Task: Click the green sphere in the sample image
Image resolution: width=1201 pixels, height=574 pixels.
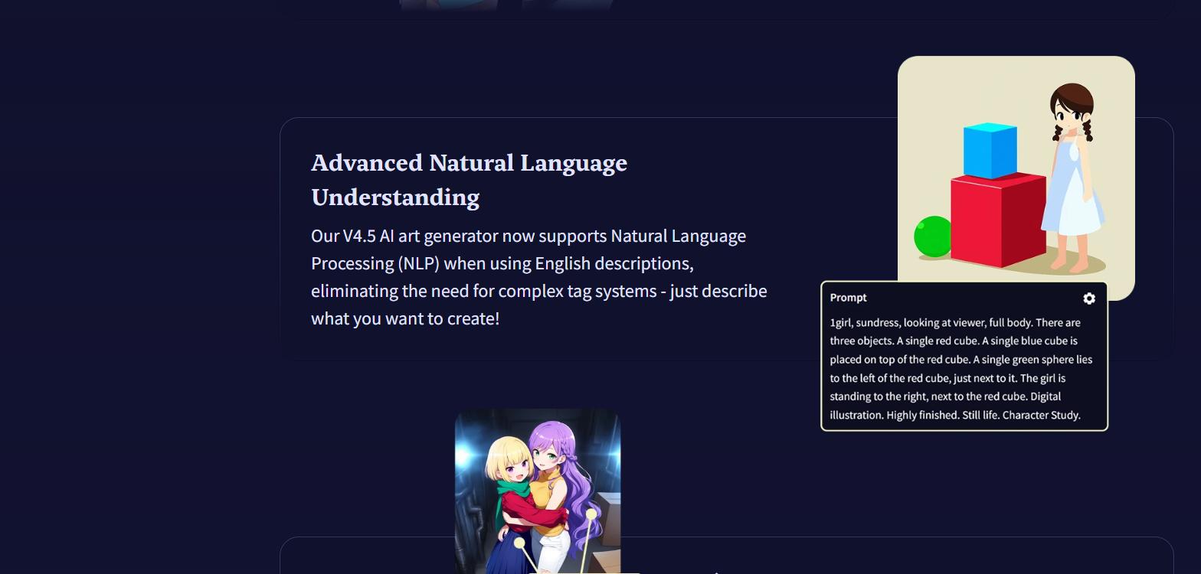Action: (x=933, y=236)
